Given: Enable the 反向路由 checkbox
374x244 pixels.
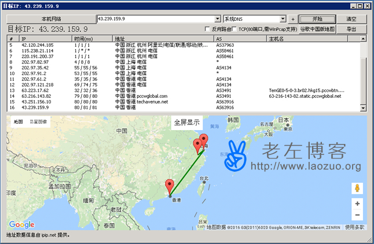Looking at the screenshot, I should click(x=208, y=29).
